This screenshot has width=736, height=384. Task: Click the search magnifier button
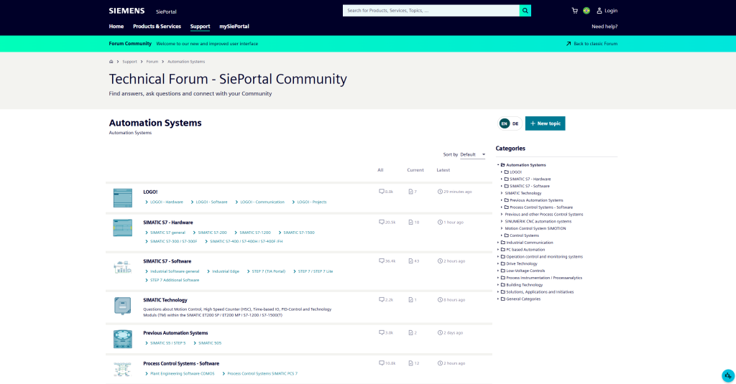point(525,11)
